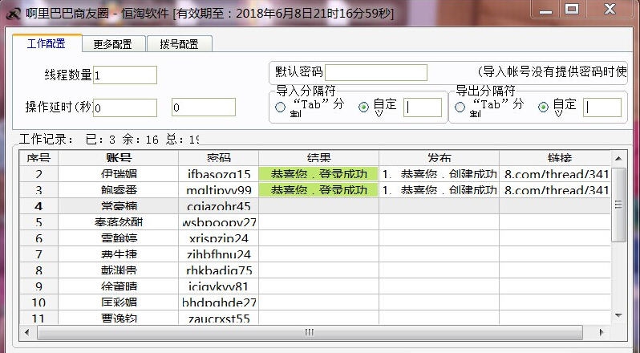640x353 pixels.
Task: Click password cell ifbasozq15
Action: tap(218, 174)
